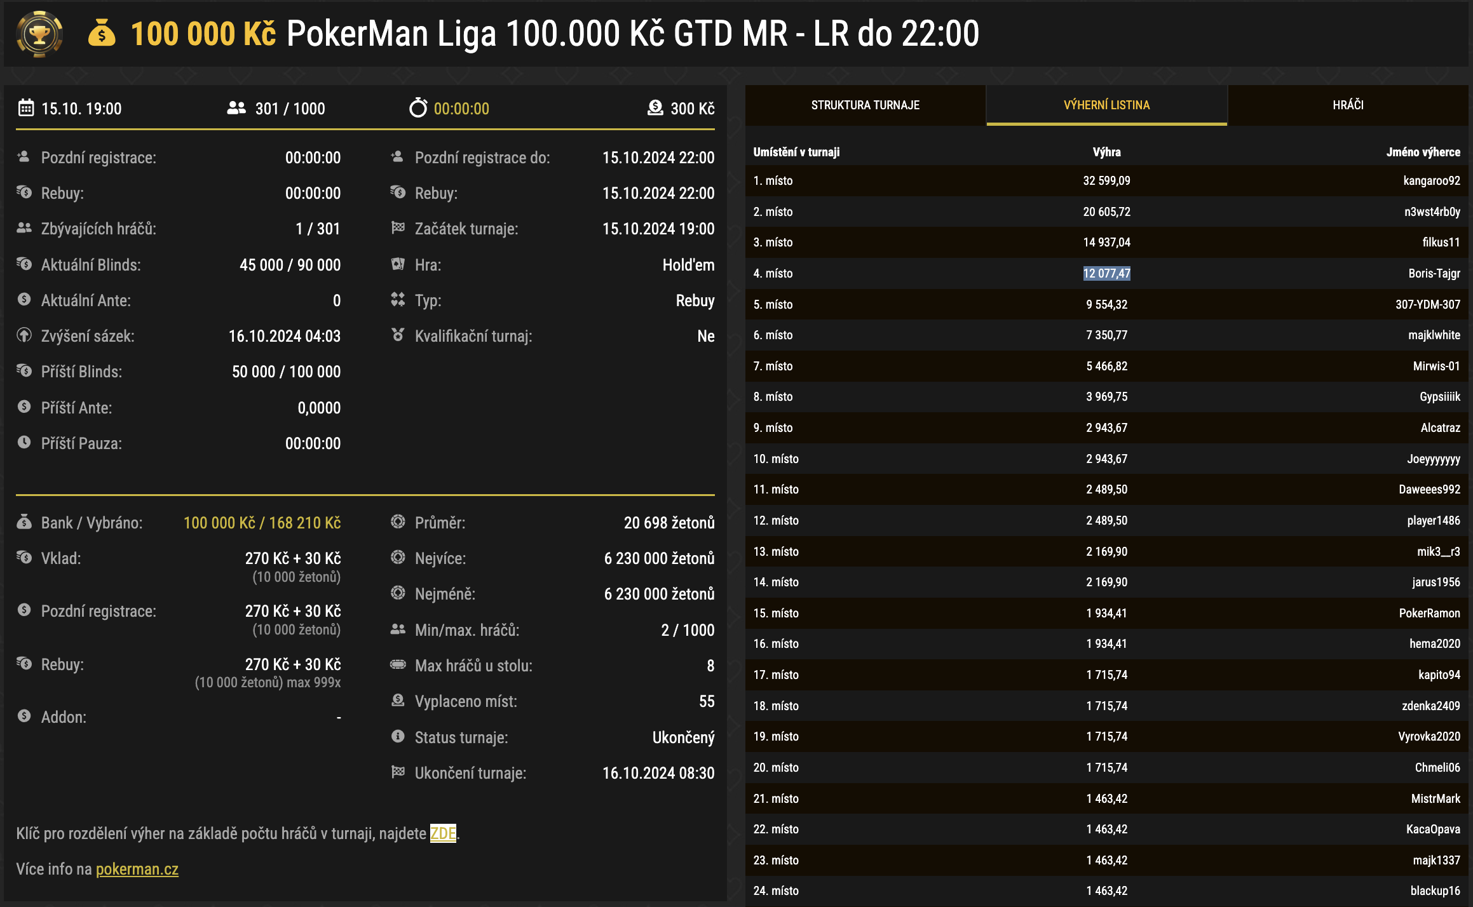Viewport: 1473px width, 907px height.
Task: Click winner name kangaroo92
Action: (x=1432, y=180)
